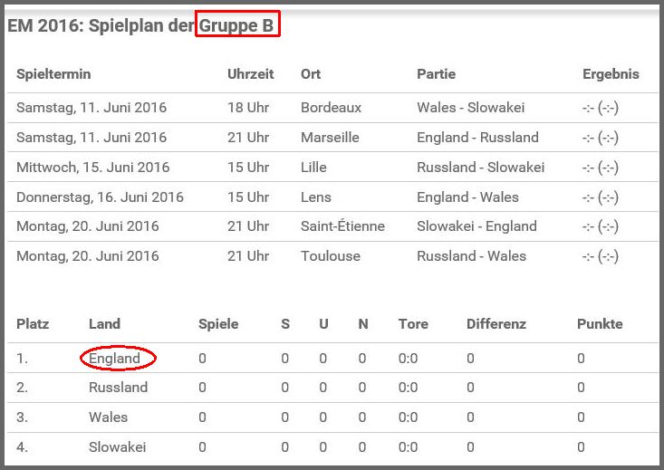Image resolution: width=664 pixels, height=470 pixels.
Task: Click the Spieltermin column header
Action: (53, 74)
